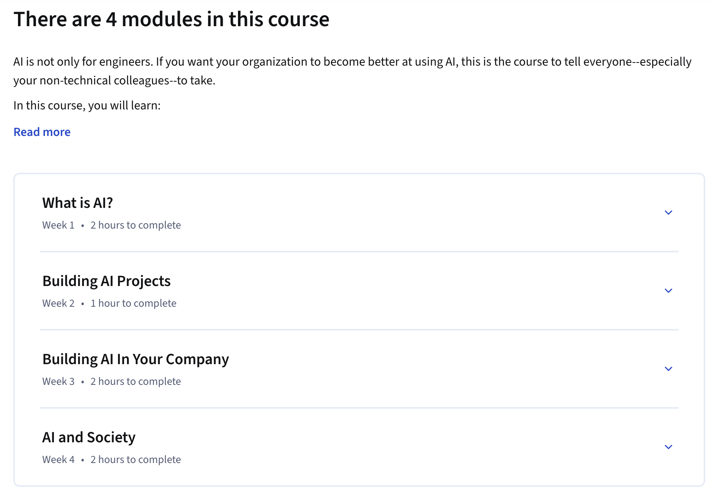The width and height of the screenshot is (715, 497).
Task: Click the Week 4 label
Action: (58, 459)
